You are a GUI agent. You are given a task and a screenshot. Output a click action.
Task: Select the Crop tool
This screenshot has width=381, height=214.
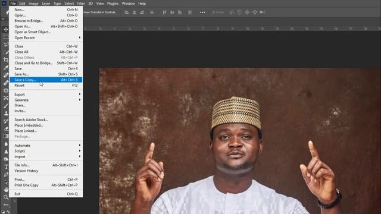(x=6, y=59)
